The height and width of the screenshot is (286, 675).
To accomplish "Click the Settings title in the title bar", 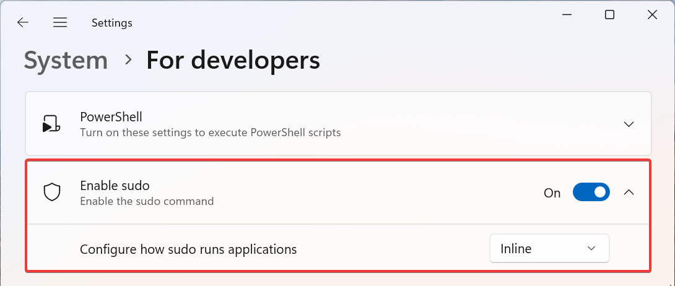I will [x=112, y=23].
